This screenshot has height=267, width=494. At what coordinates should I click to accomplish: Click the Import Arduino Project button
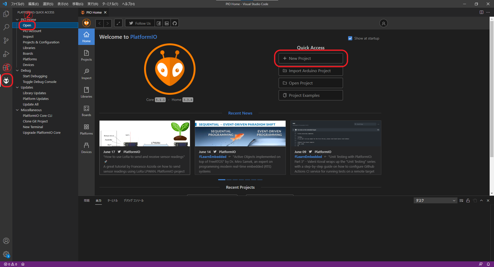click(311, 71)
